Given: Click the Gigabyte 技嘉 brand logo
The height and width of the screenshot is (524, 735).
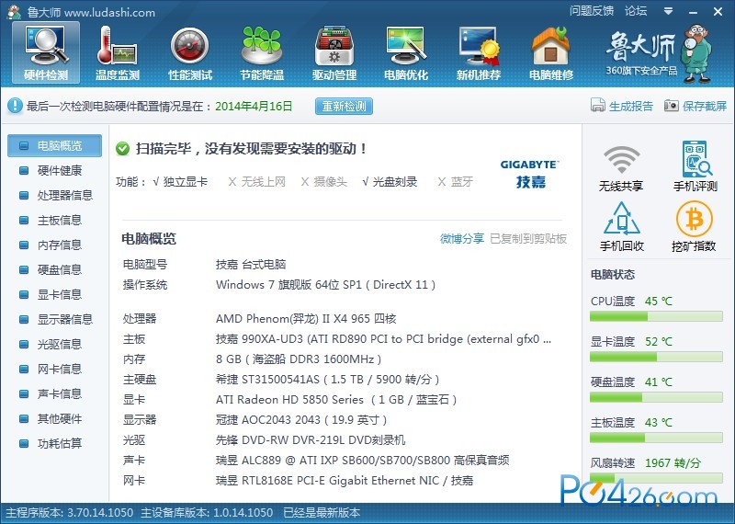Looking at the screenshot, I should point(530,174).
